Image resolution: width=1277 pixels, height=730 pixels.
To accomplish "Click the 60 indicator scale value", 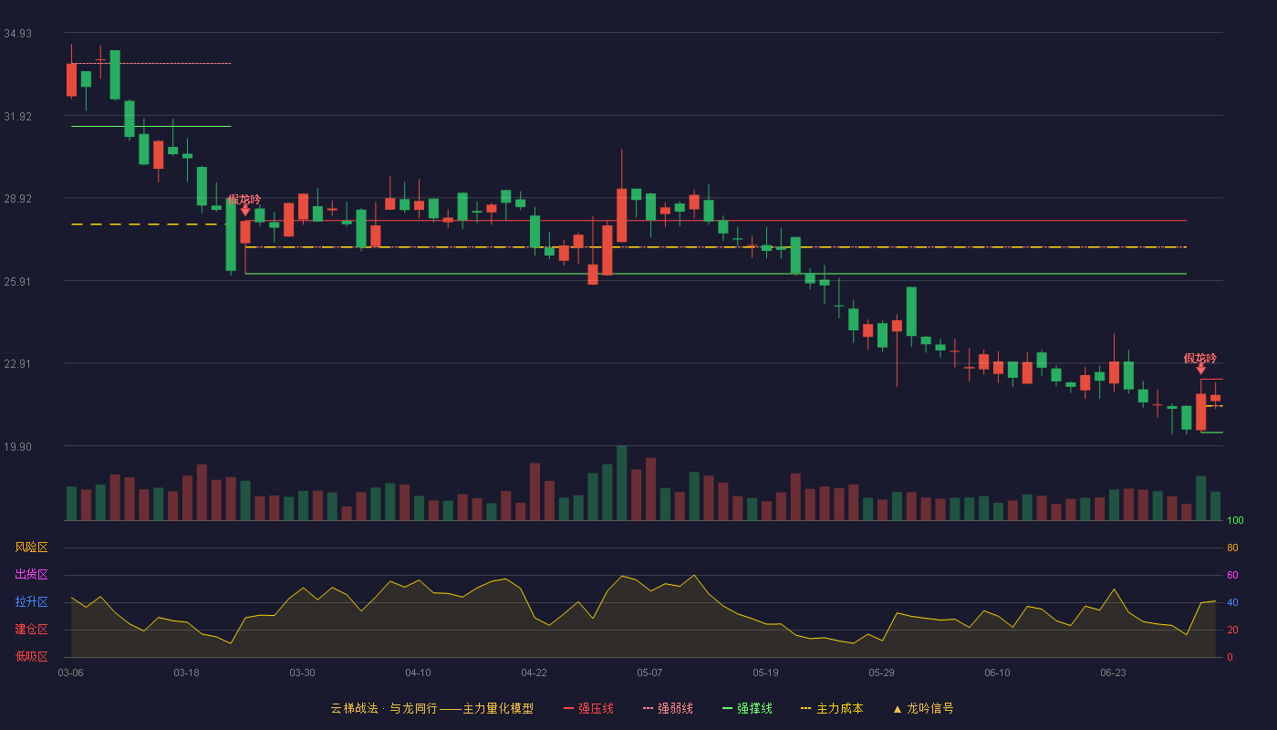I will coord(1232,575).
